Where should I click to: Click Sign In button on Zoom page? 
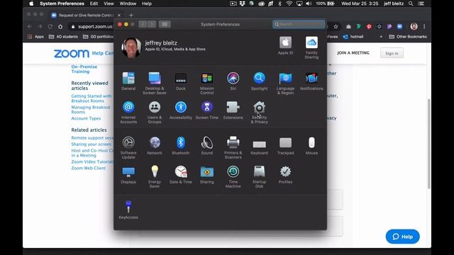tap(392, 53)
